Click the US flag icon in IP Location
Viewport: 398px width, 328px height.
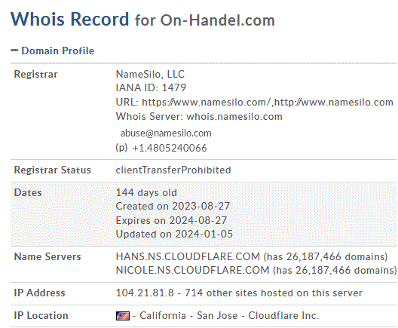123,316
